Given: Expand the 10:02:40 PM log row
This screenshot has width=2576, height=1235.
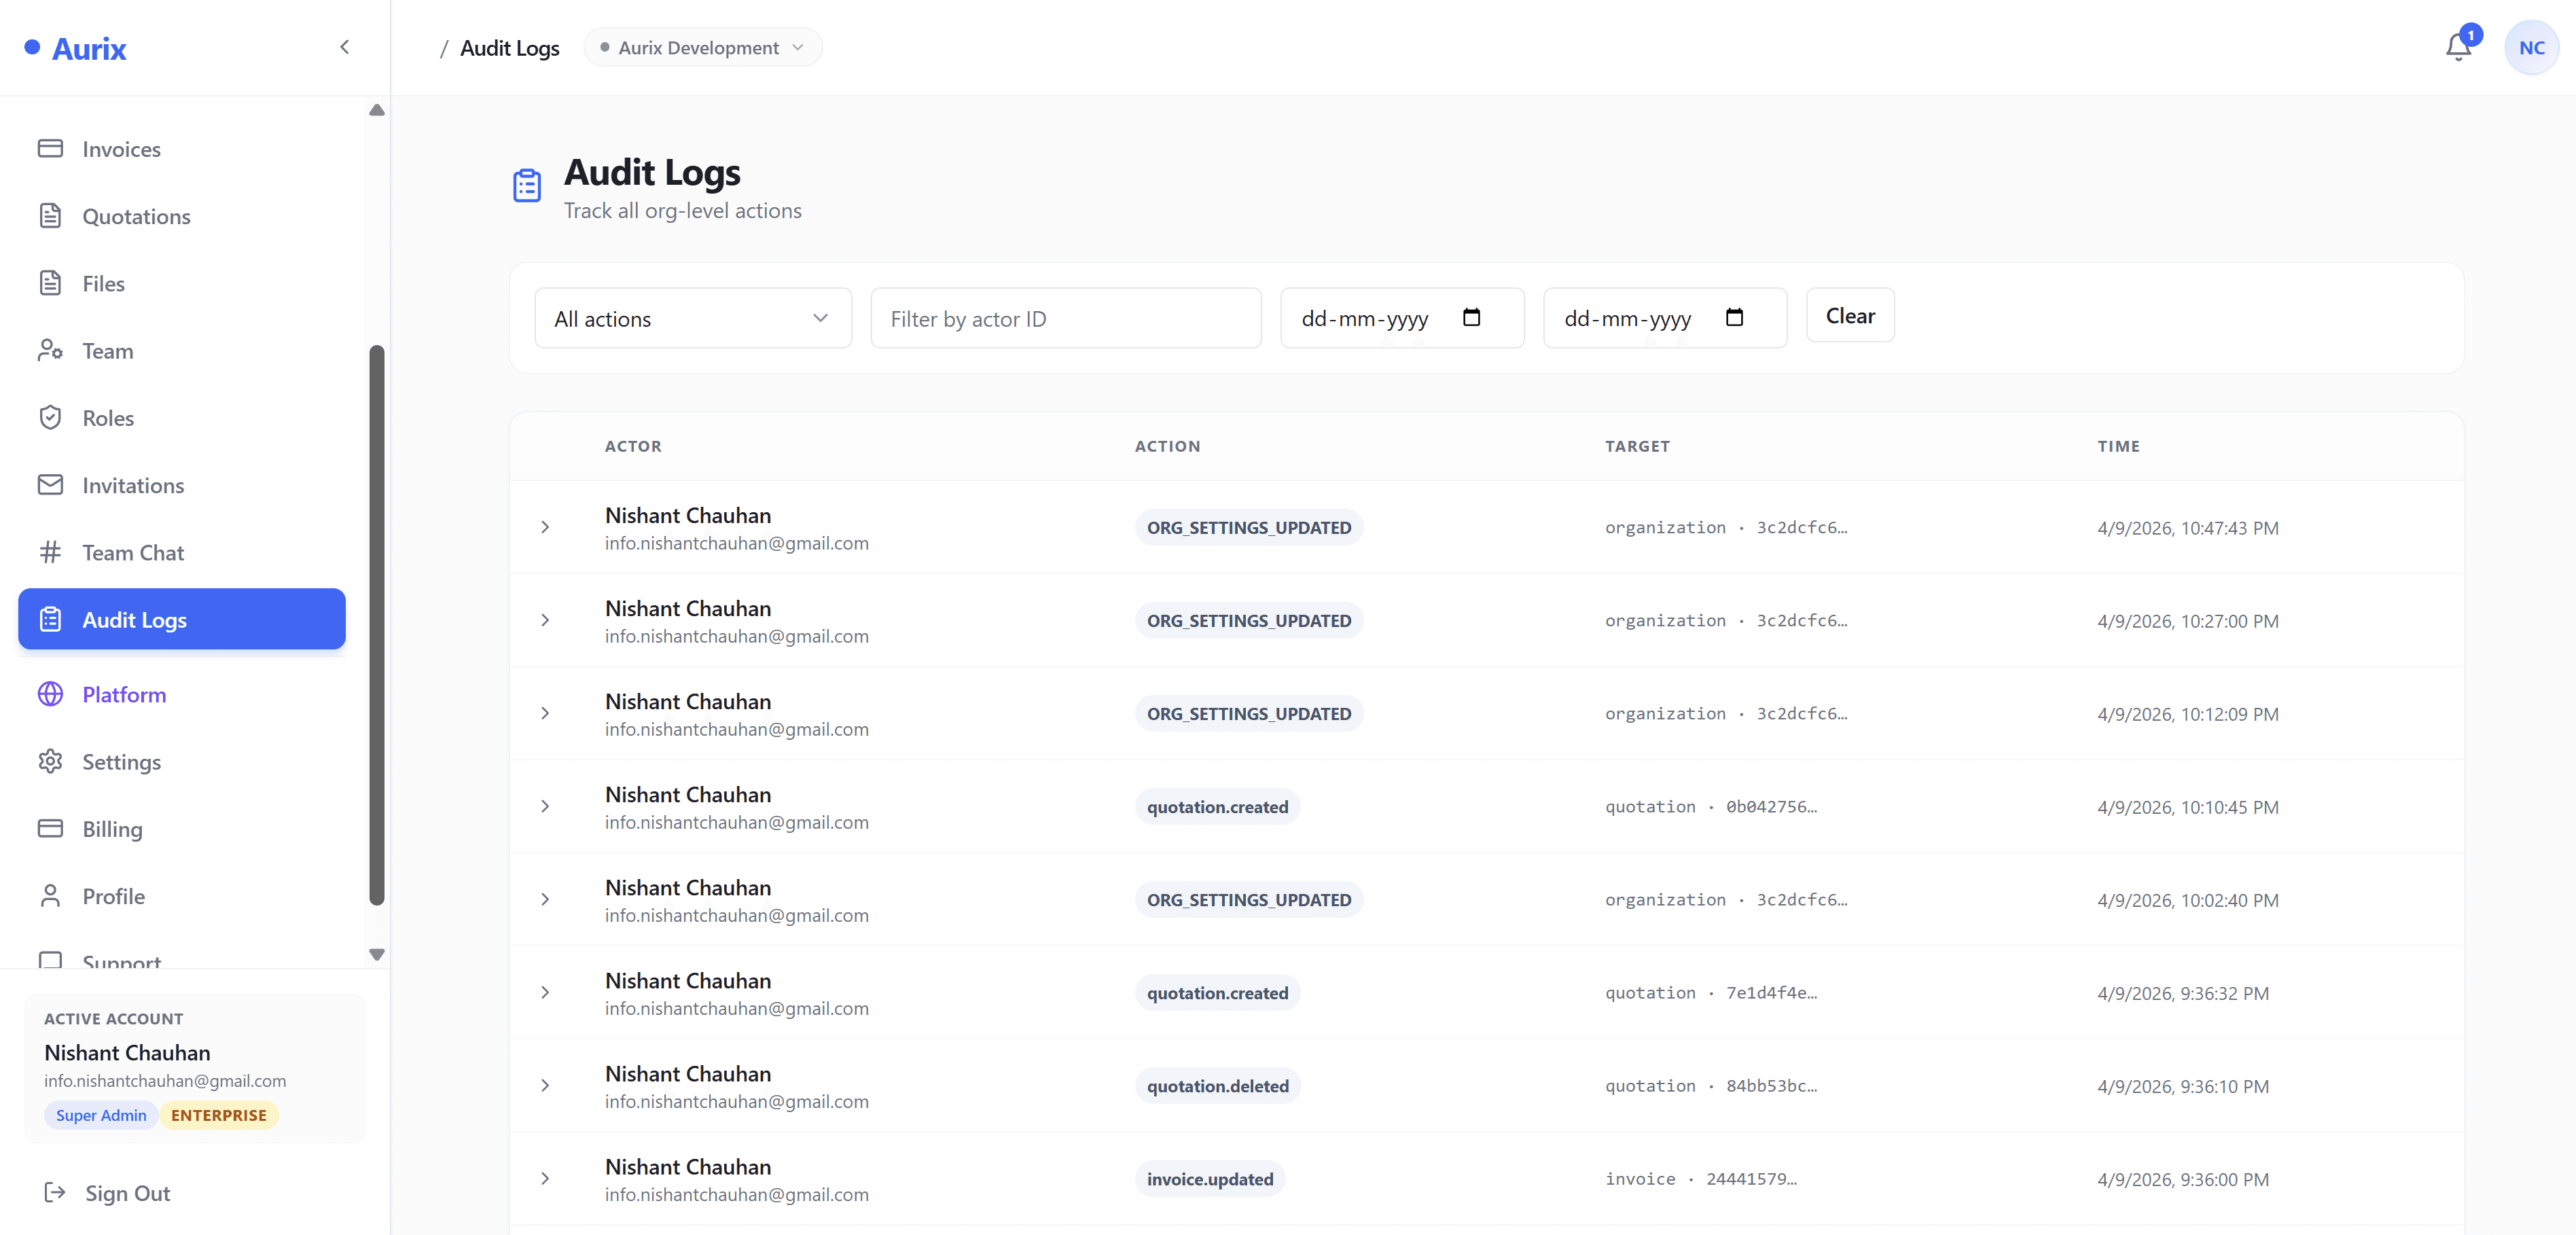Looking at the screenshot, I should coord(545,899).
